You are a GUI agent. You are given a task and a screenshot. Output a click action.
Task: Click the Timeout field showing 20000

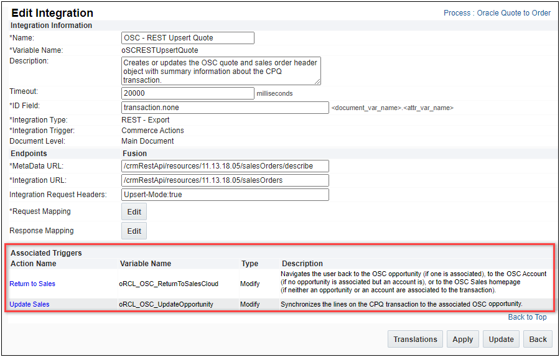[188, 93]
